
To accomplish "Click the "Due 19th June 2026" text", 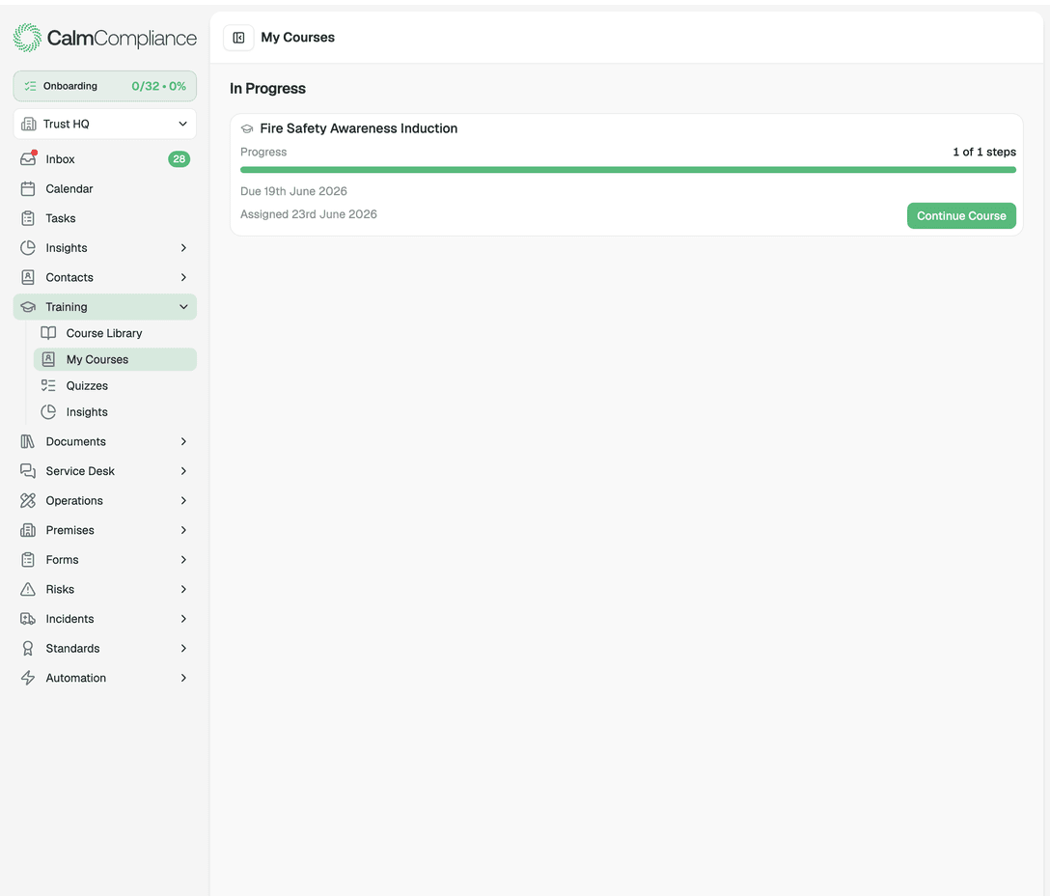I will tap(293, 191).
